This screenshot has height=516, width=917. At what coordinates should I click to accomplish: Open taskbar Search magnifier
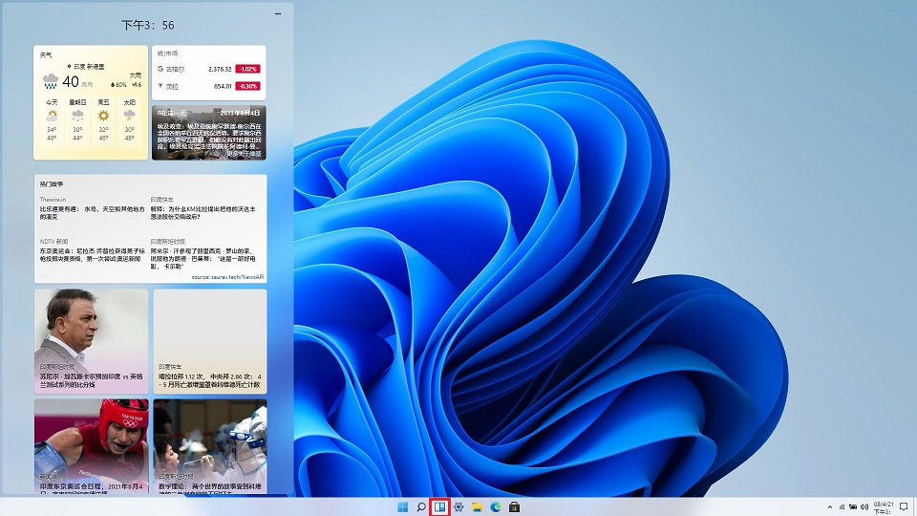pos(420,507)
